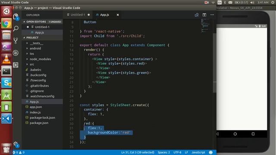
Task: Change indentation via Spaces: 2
Action: [164, 152]
